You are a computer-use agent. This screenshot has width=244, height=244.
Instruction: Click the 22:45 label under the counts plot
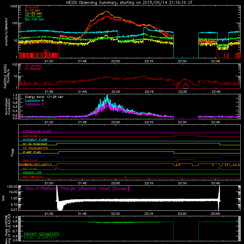215,61
